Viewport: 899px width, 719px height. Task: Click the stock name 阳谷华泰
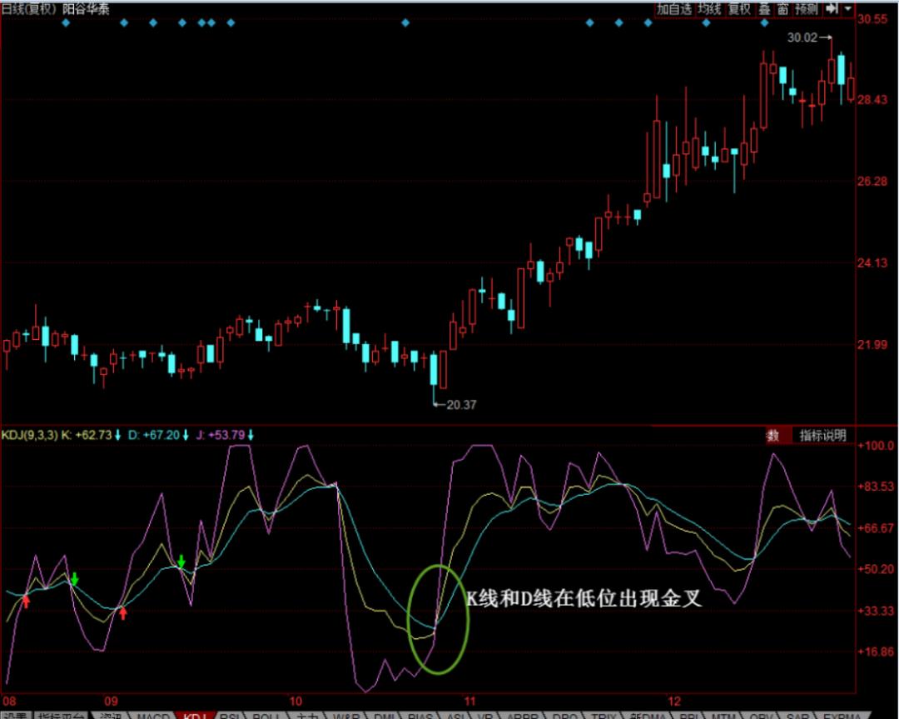86,9
